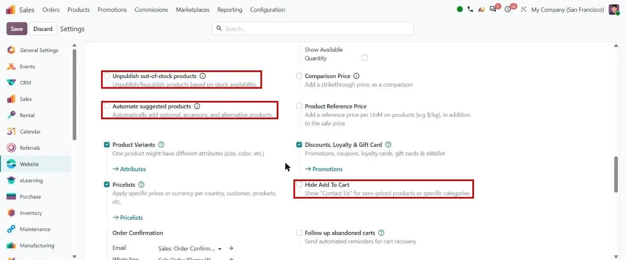Follow the Pricelists arrow link
The image size is (626, 260).
(x=128, y=218)
